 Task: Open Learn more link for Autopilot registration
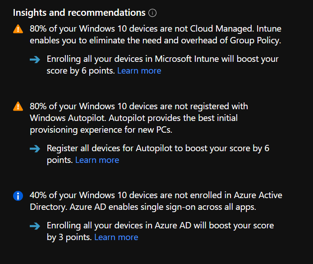(x=97, y=160)
